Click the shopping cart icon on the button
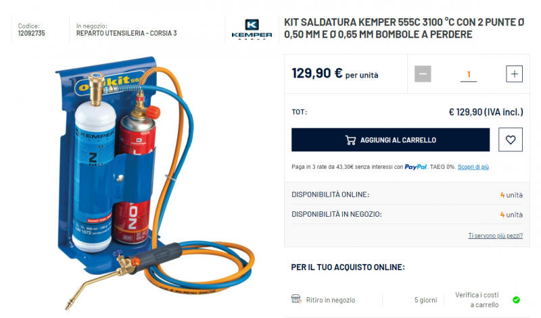541x318 pixels. coord(350,140)
